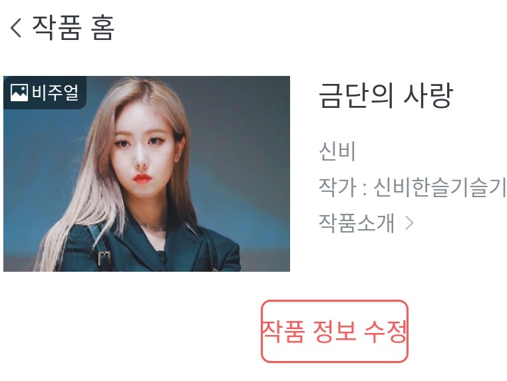Click the face in the cover photo
Viewport: 507px width, 381px height.
tap(142, 152)
